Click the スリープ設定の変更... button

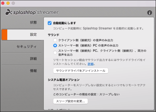[71, 101]
